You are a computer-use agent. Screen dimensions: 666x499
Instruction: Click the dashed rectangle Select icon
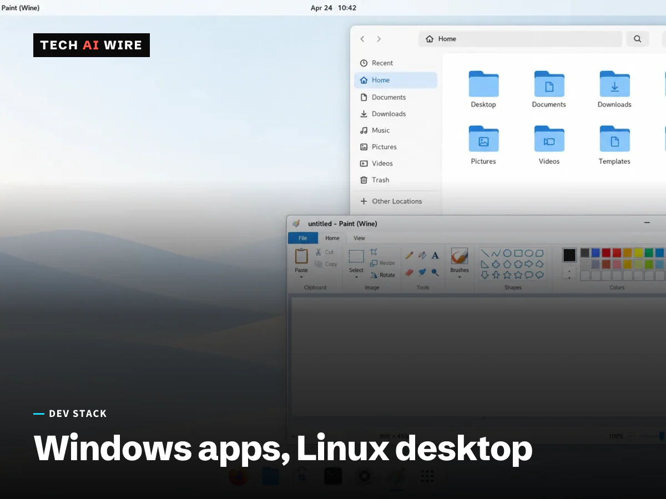(x=356, y=256)
